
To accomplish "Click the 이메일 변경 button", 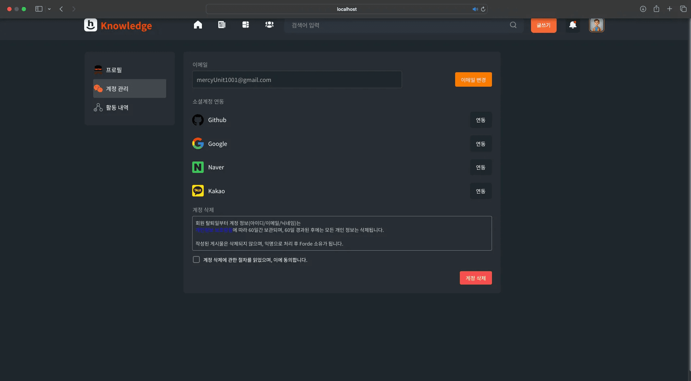I will tap(473, 80).
